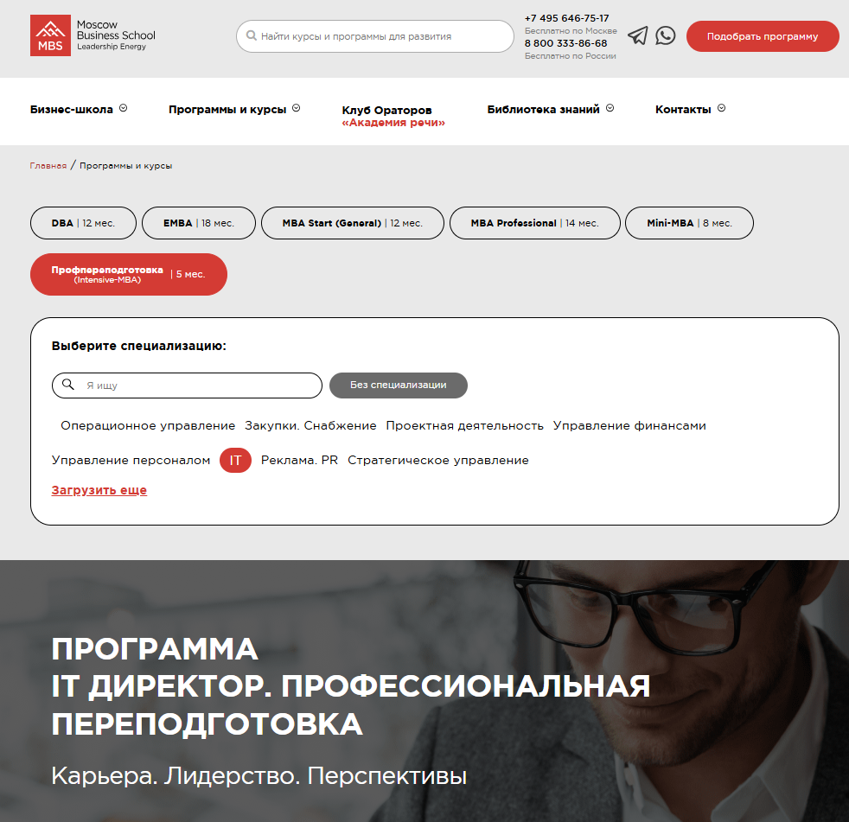Click Без специализации button
Image resolution: width=849 pixels, height=822 pixels.
(x=399, y=386)
